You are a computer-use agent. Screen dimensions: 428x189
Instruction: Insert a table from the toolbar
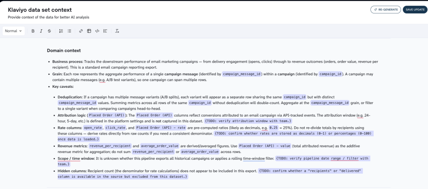click(x=89, y=31)
